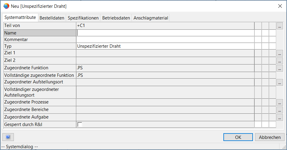The image size is (287, 150).
Task: Open browse button for Zugeordnete Prozesse row
Action: click(x=280, y=103)
